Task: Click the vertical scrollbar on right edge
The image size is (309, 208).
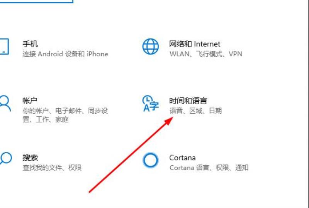Action: [307, 104]
